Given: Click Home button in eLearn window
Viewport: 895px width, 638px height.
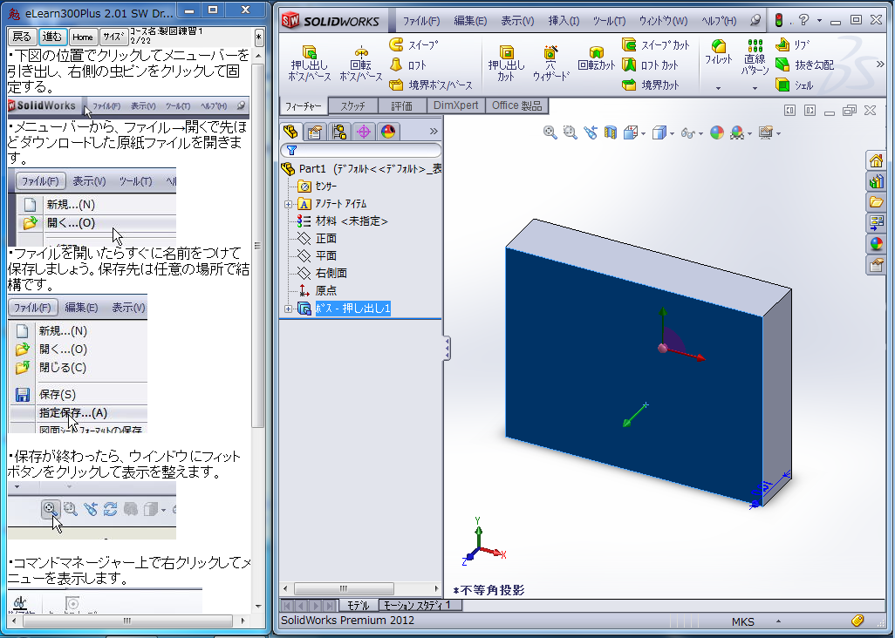Looking at the screenshot, I should [x=82, y=37].
